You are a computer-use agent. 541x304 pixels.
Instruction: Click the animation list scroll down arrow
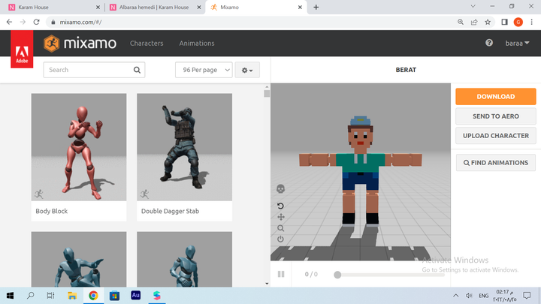point(267,284)
